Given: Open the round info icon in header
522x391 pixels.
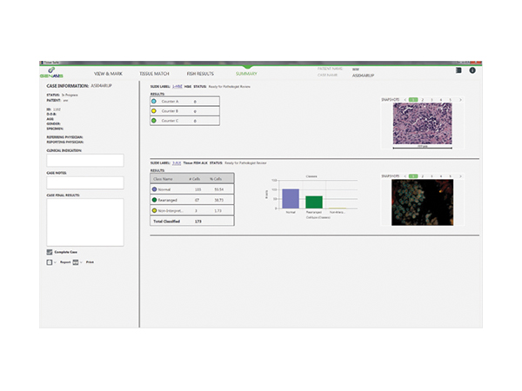Looking at the screenshot, I should (472, 70).
